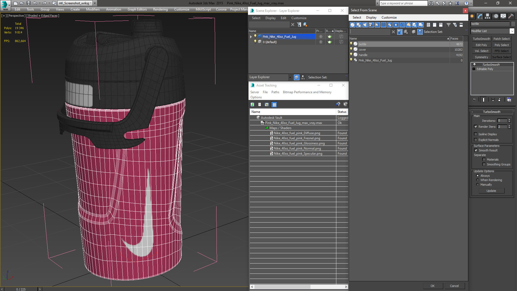Click Remove Modifier trash icon under stack
This screenshot has width=517, height=291.
point(499,100)
